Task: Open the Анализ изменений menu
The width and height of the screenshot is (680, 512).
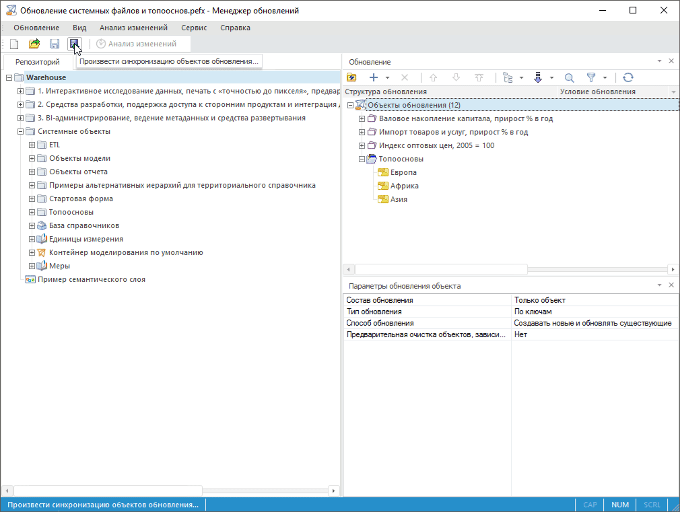Action: click(x=133, y=28)
